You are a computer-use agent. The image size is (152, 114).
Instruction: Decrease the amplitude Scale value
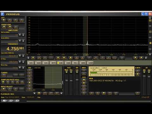pos(20,41)
